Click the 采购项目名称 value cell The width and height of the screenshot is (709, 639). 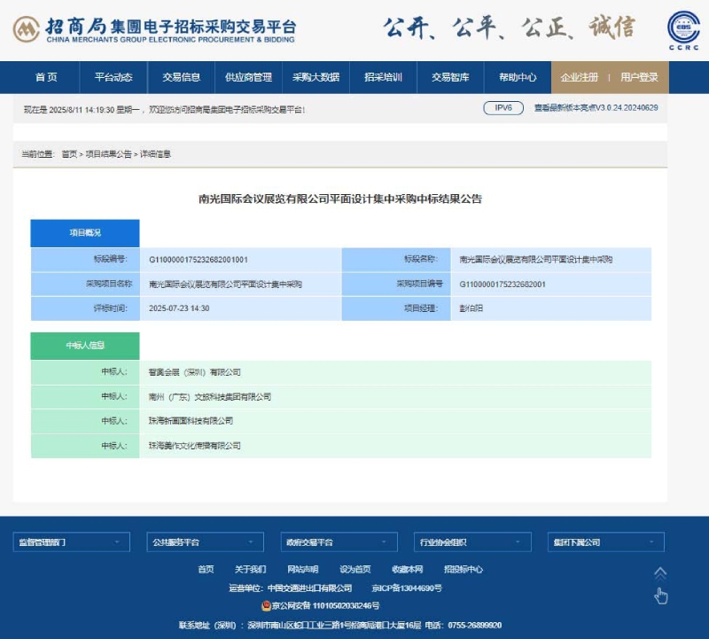[x=240, y=284]
